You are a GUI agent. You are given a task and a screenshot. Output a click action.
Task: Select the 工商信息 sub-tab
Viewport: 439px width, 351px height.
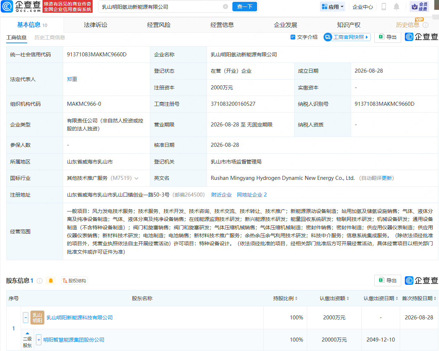click(x=16, y=37)
